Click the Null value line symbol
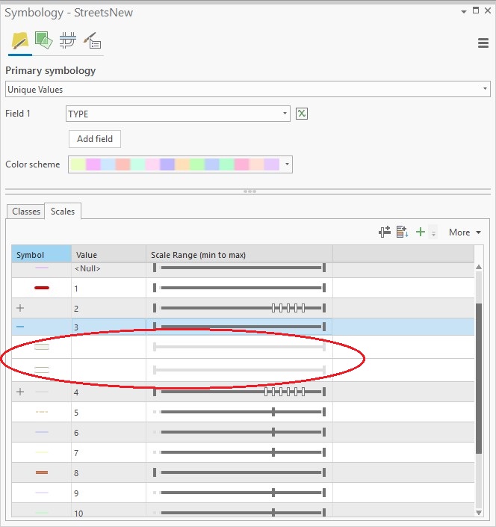The width and height of the screenshot is (496, 527). (42, 268)
